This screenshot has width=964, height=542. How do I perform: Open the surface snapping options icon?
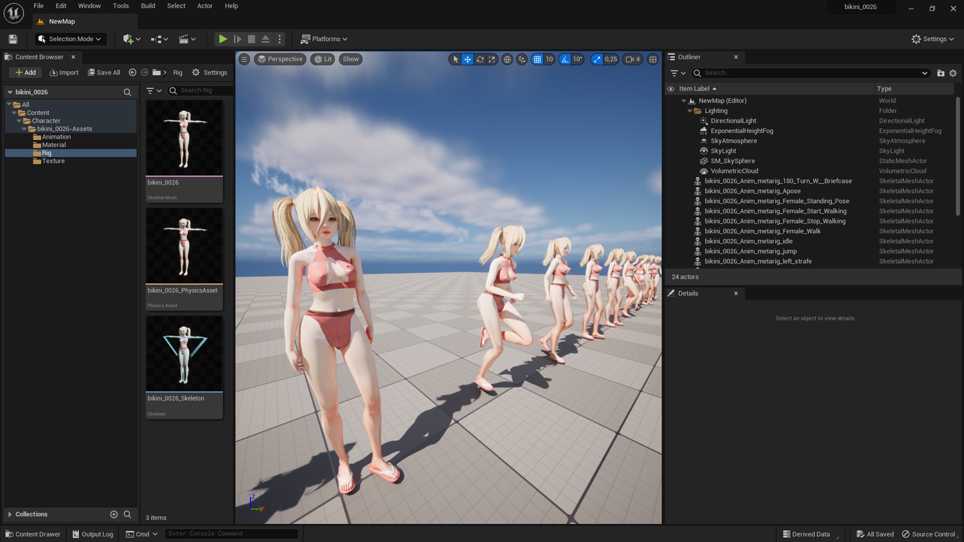[x=522, y=59]
